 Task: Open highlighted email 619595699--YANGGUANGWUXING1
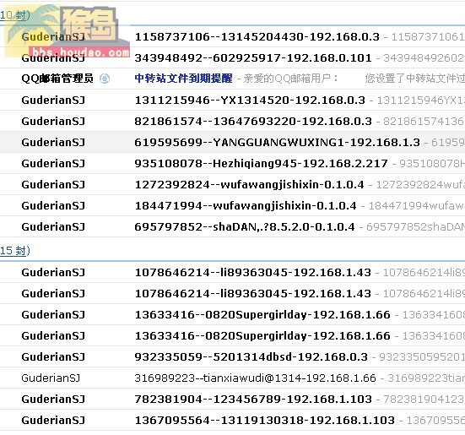click(277, 143)
